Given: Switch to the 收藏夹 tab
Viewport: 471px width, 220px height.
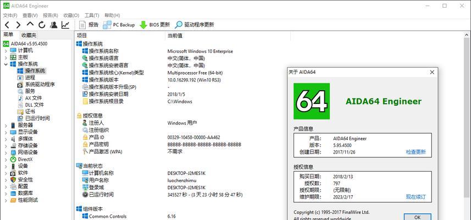Looking at the screenshot, I should pyautogui.click(x=29, y=35).
